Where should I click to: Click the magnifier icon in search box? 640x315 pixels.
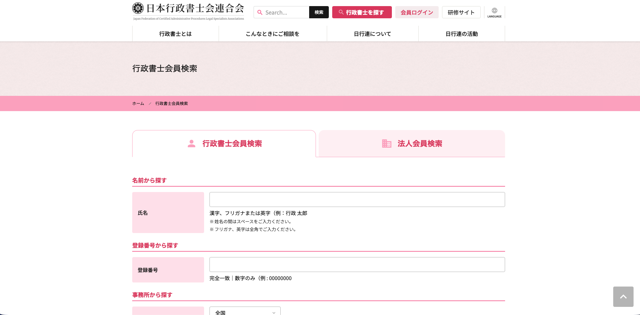coord(260,13)
